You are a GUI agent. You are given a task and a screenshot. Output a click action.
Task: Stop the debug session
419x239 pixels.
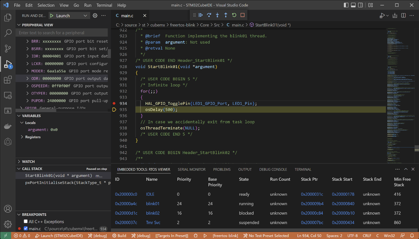coord(243,15)
